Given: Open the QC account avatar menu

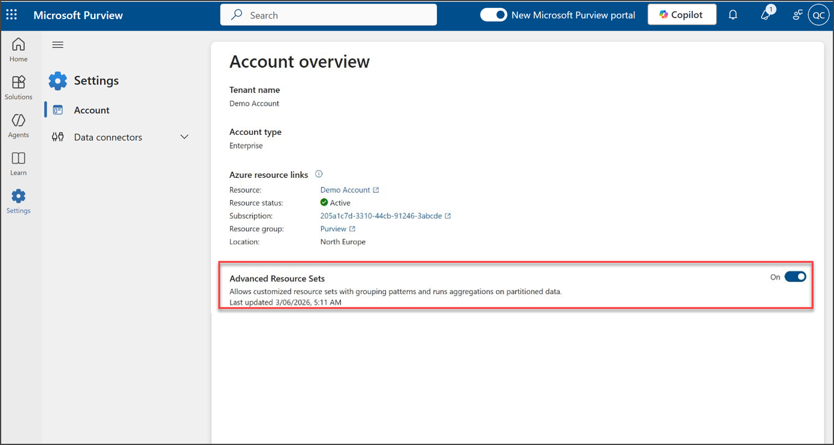Looking at the screenshot, I should [x=818, y=14].
